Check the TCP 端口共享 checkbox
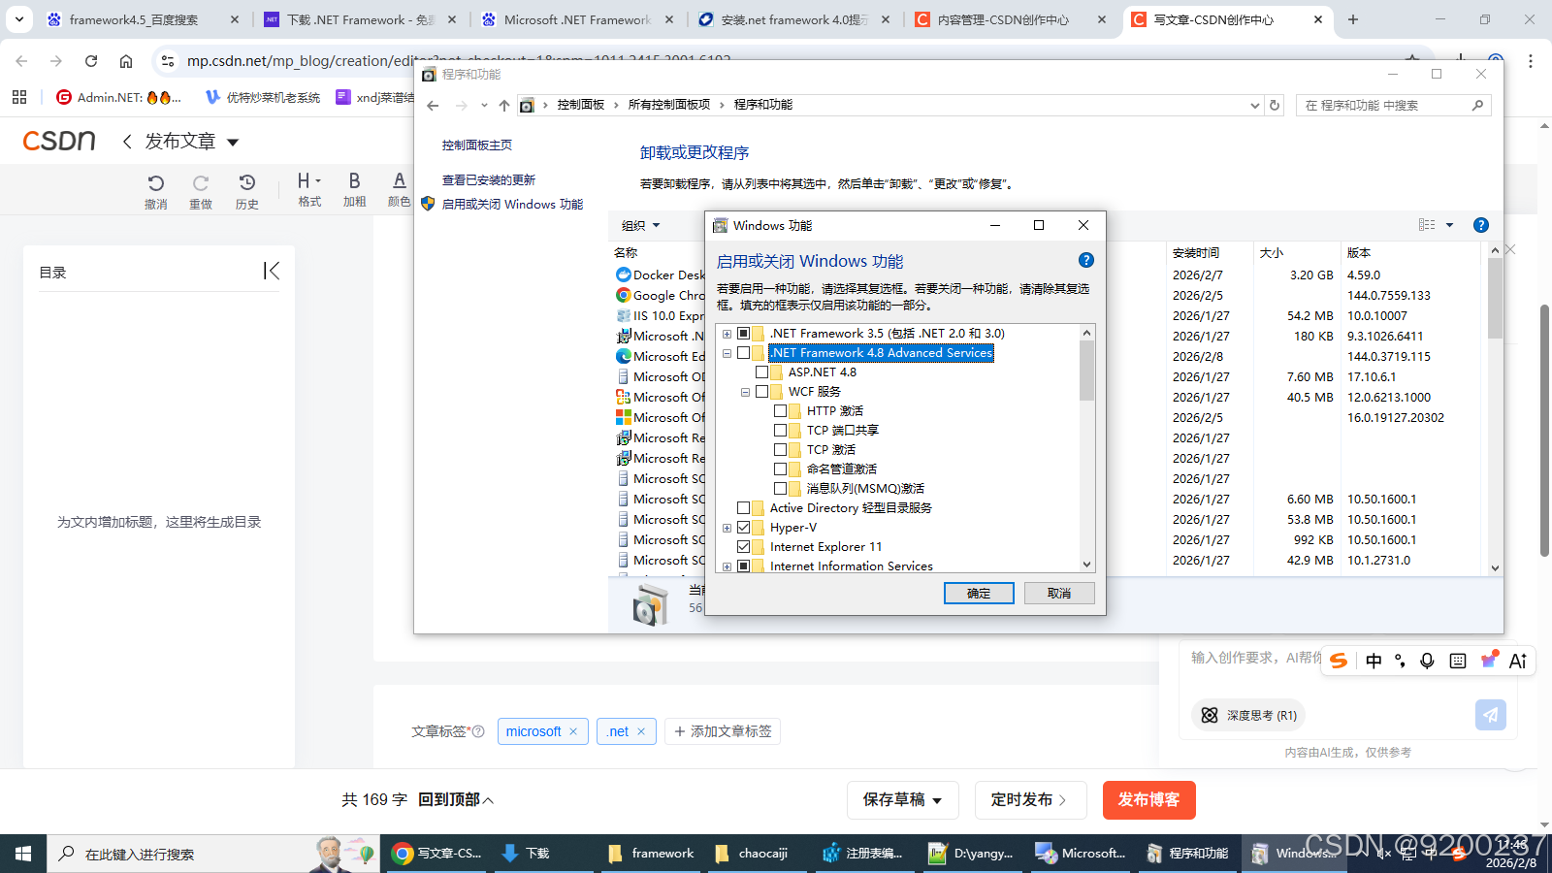1552x873 pixels. click(781, 431)
